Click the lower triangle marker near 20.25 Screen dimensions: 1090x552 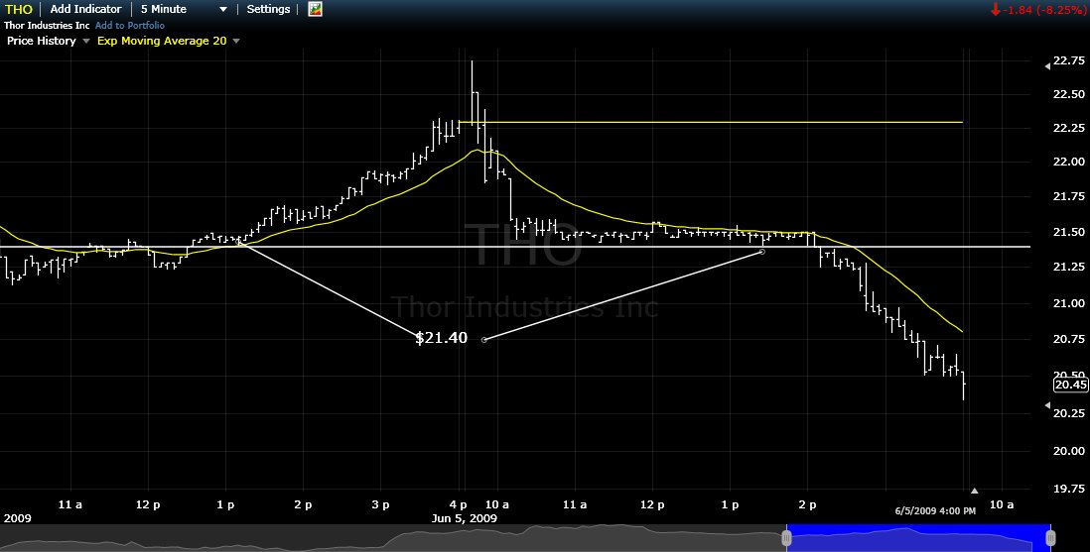click(1047, 404)
